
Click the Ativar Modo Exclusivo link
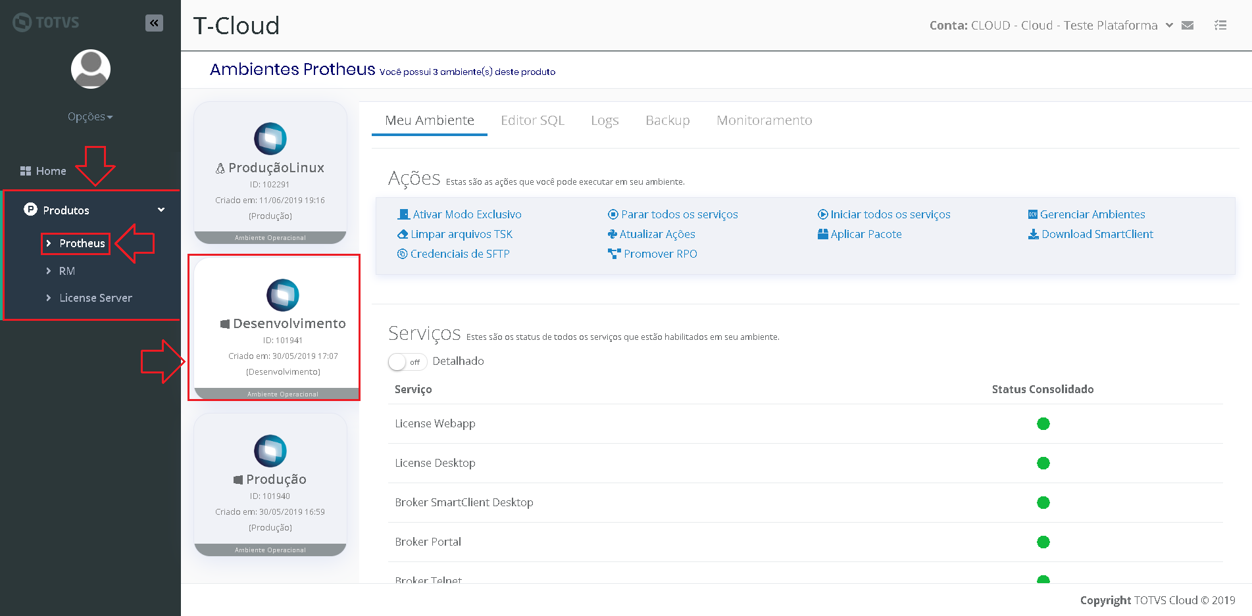(x=467, y=214)
